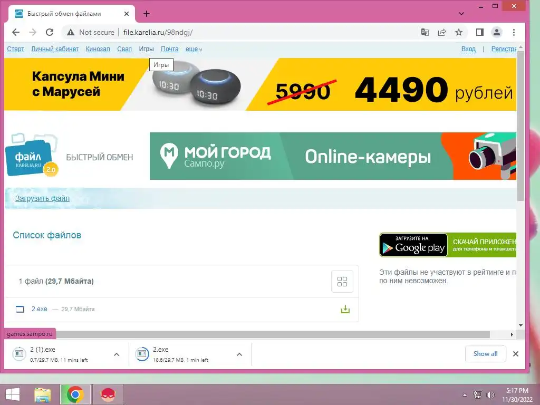This screenshot has width=540, height=405.
Task: Open the Chrome profile avatar icon
Action: point(497,32)
